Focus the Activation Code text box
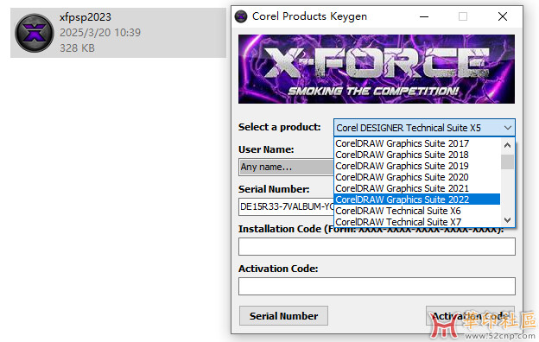The height and width of the screenshot is (342, 539). click(377, 287)
